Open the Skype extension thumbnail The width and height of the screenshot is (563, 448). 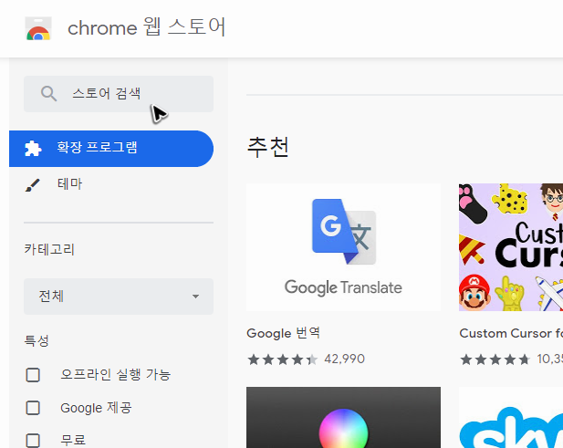coord(511,418)
